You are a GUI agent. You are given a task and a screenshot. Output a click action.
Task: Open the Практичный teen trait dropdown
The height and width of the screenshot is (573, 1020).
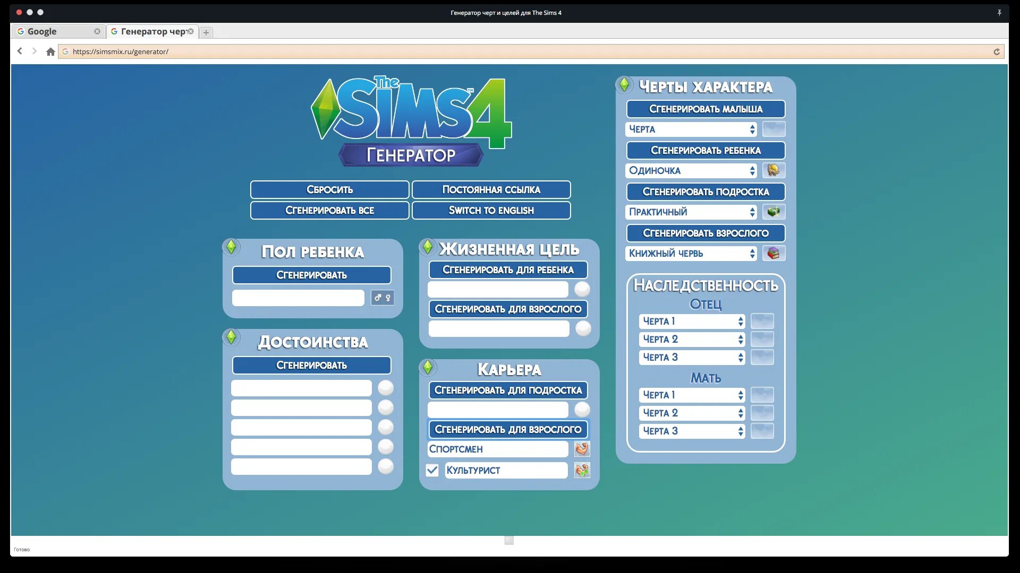pos(691,212)
